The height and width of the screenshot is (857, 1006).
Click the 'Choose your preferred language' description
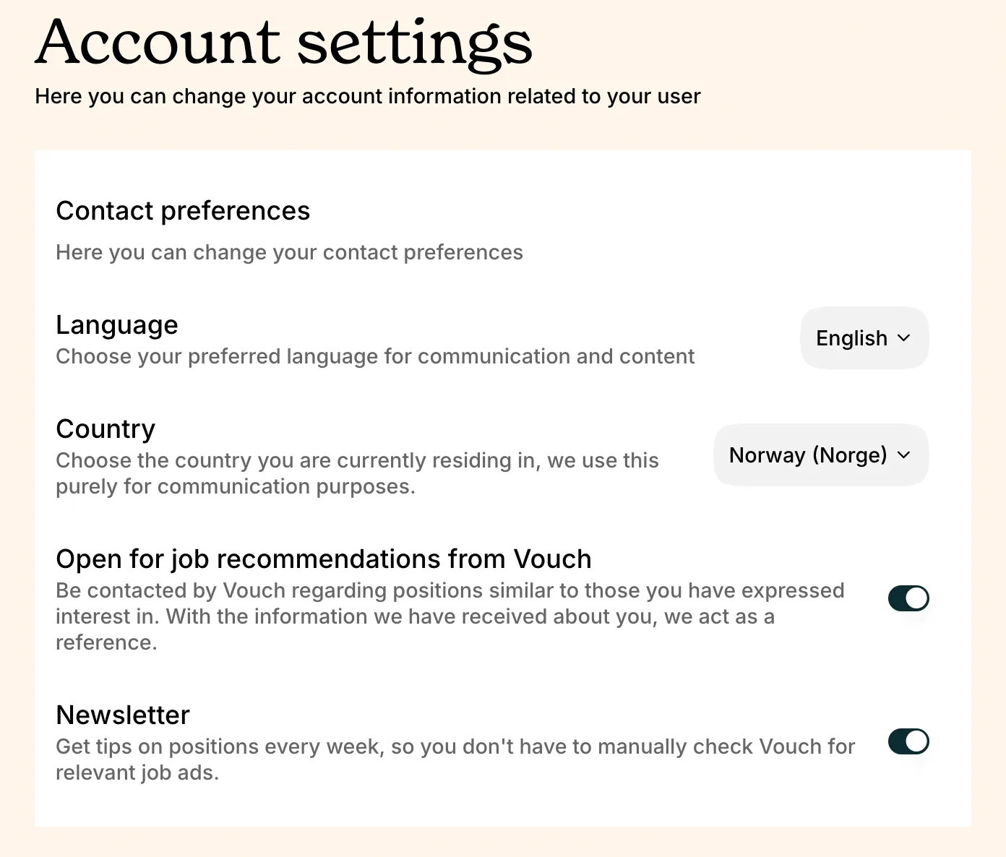click(375, 356)
